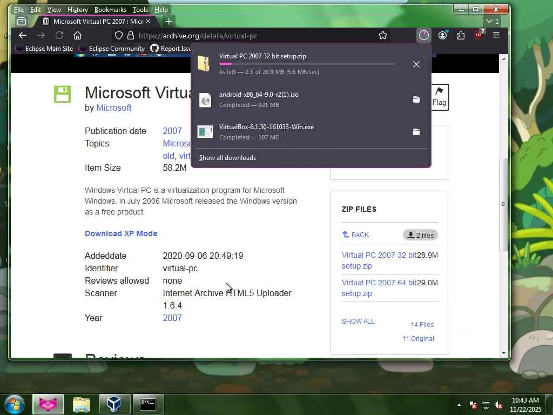Click BACK in the ZIP FILES box
Viewport: 553px width, 415px height.
pyautogui.click(x=355, y=235)
